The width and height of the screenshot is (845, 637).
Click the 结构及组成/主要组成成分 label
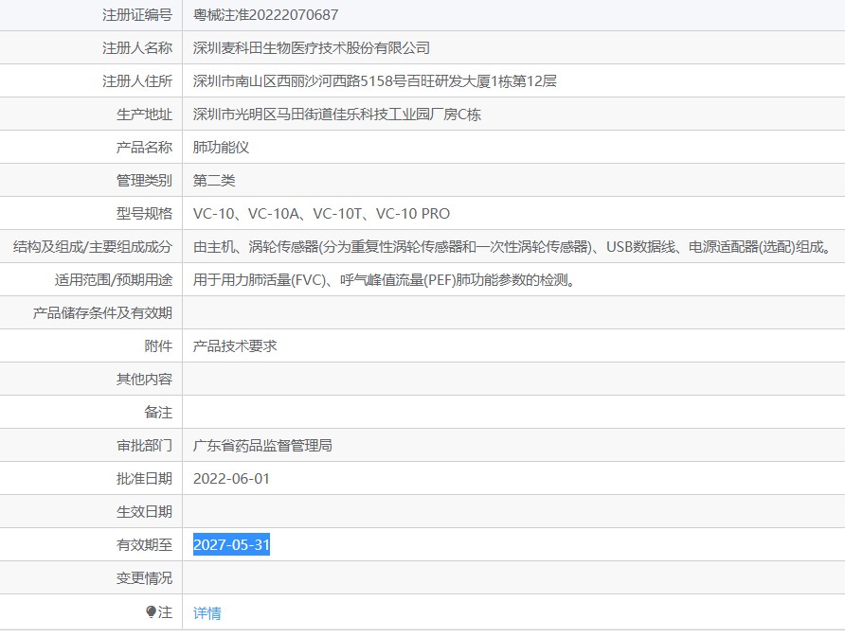[x=93, y=247]
